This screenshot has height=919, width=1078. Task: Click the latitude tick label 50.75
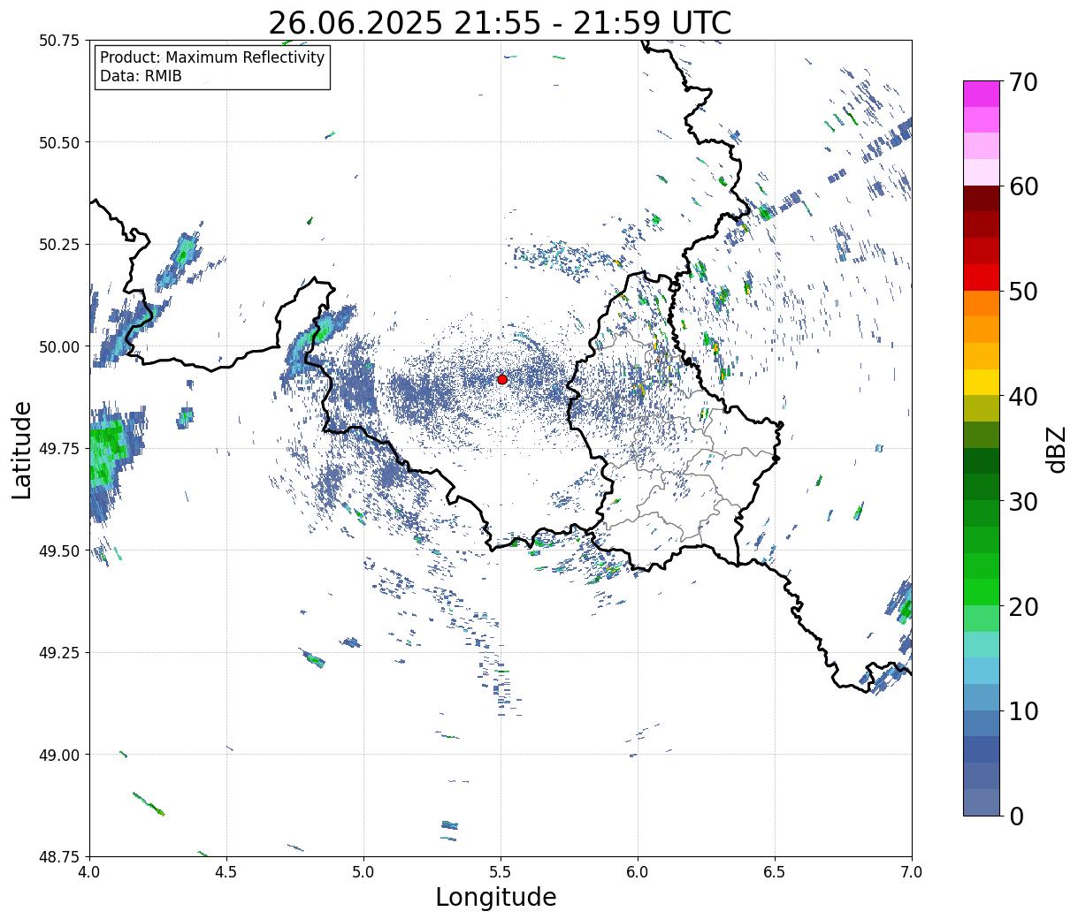pos(59,41)
